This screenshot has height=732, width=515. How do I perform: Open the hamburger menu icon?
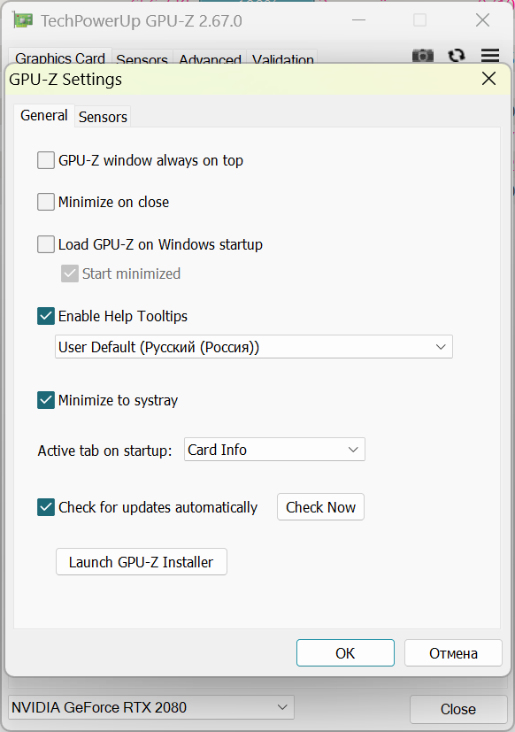coord(490,56)
